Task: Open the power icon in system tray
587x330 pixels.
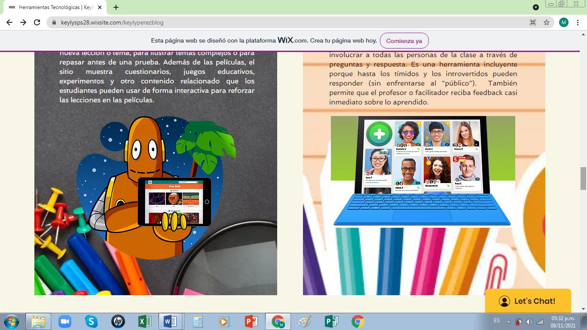Action: (519, 321)
